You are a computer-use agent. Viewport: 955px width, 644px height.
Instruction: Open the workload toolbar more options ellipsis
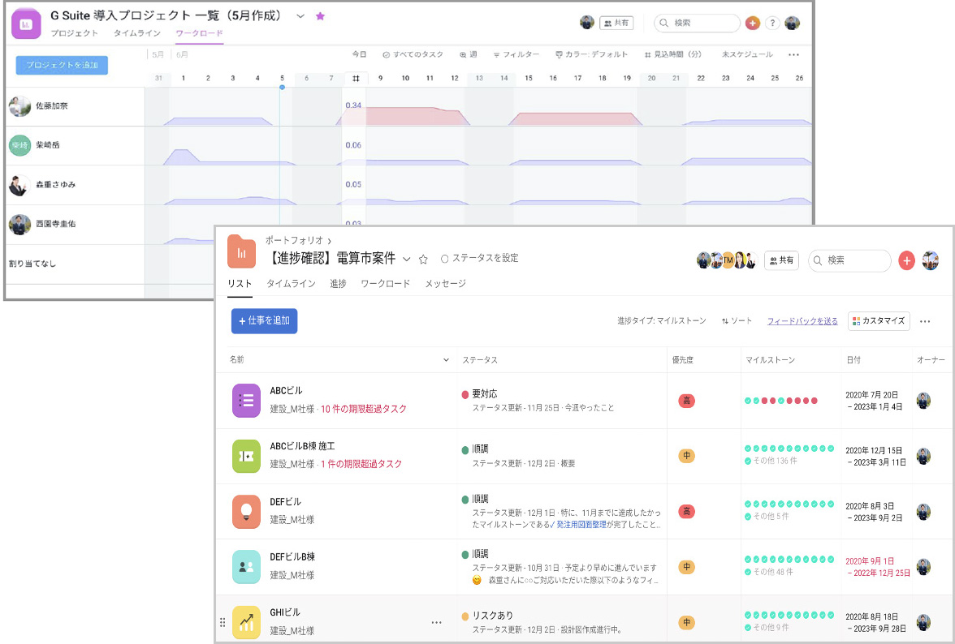[x=793, y=54]
